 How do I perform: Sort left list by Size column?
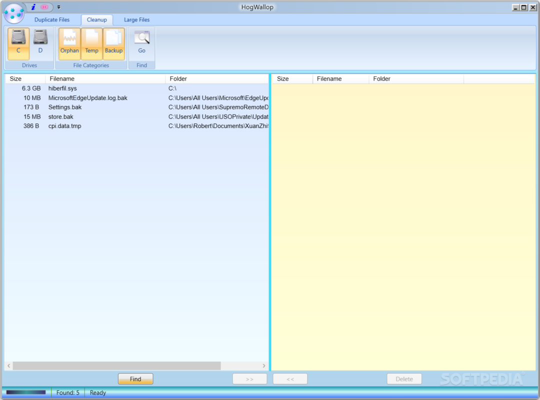25,79
